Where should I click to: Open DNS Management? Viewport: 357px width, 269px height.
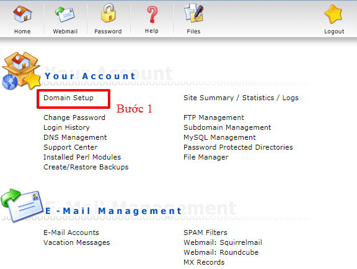[x=75, y=137]
